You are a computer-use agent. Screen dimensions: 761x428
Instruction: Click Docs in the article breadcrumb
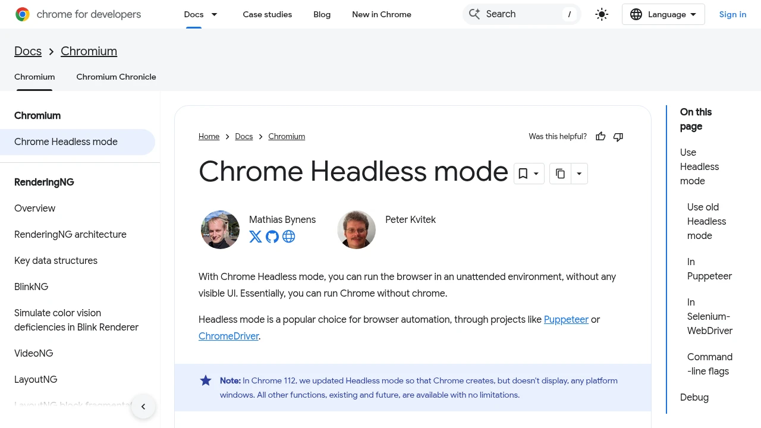click(x=244, y=137)
